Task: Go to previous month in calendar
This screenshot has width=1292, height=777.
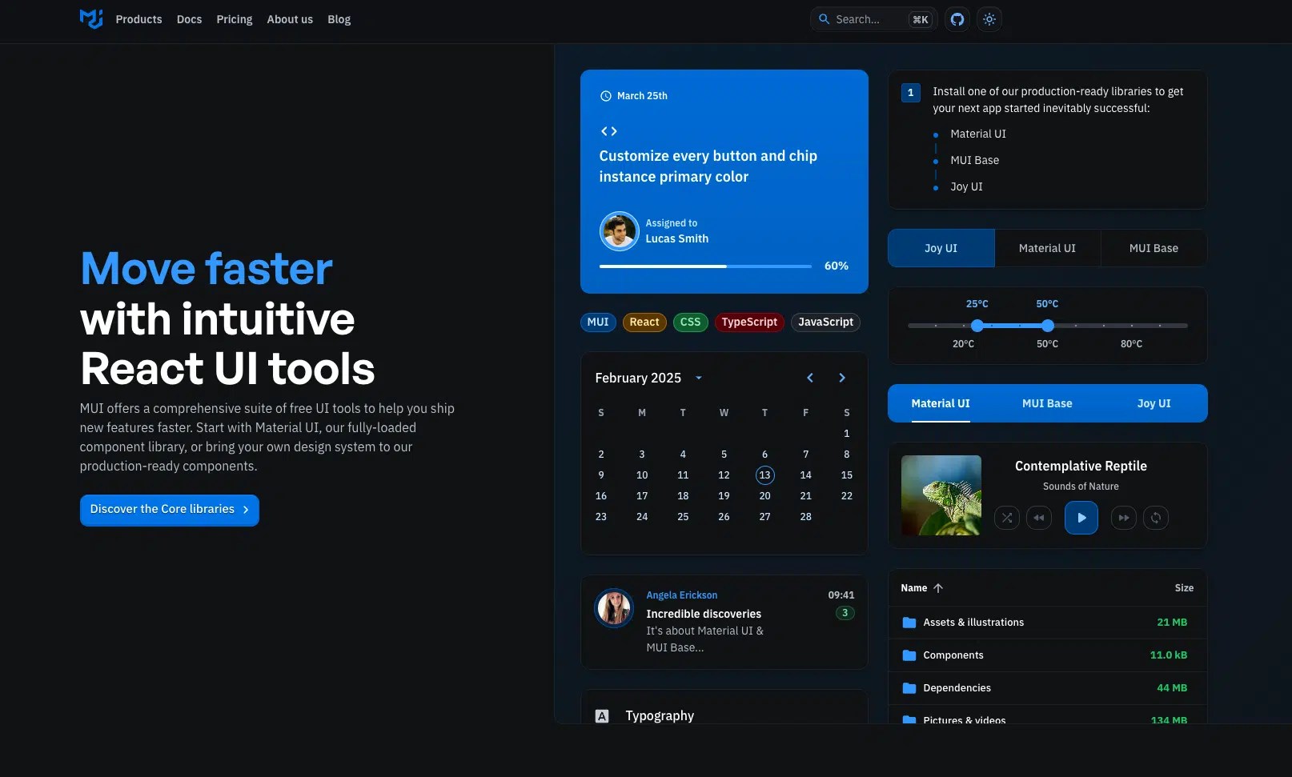Action: click(810, 378)
